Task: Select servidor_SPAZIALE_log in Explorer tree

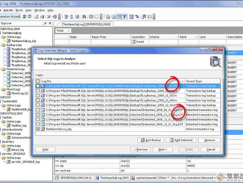Action: pos(25,162)
